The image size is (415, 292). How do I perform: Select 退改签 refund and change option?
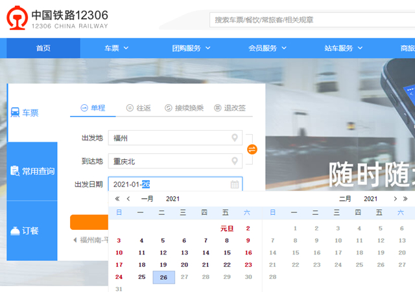pos(230,108)
